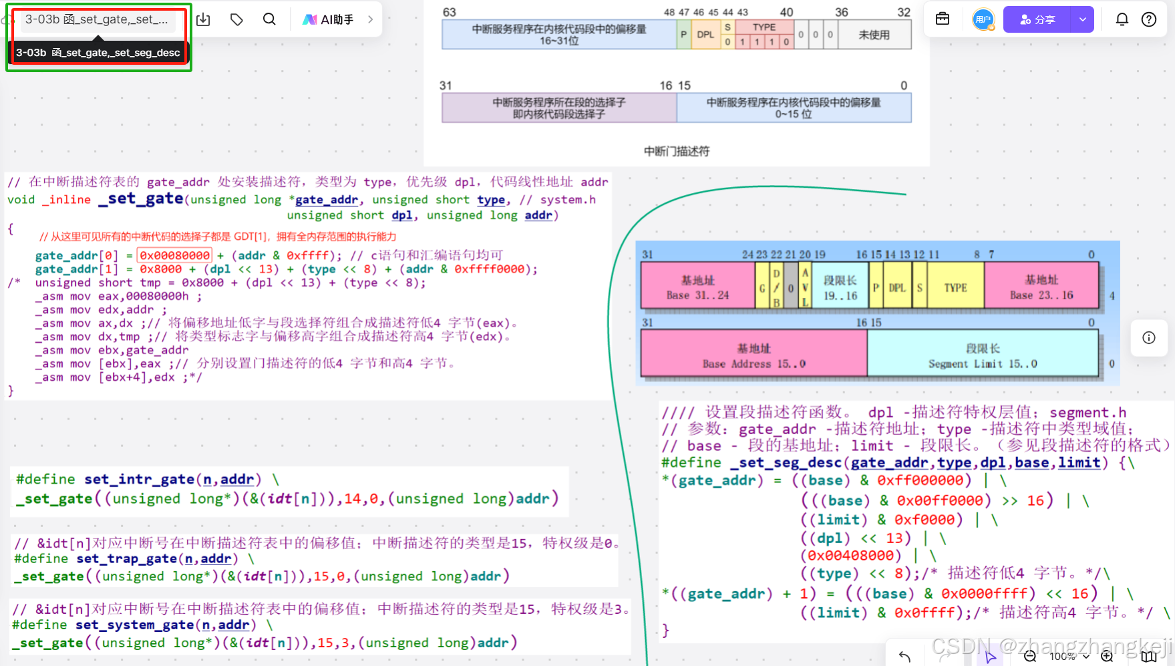This screenshot has height=666, width=1175.
Task: Click the boxed value 0x00080000 in code
Action: click(175, 255)
